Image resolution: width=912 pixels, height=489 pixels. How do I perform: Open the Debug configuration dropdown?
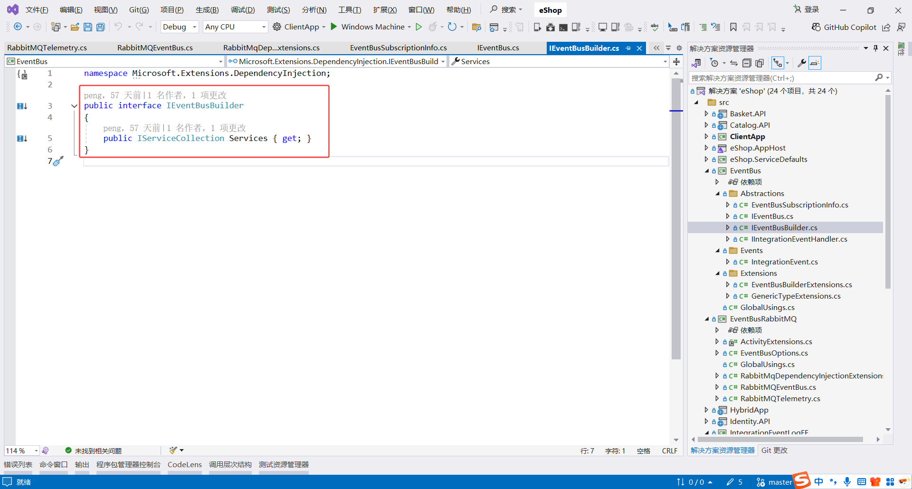(x=180, y=27)
